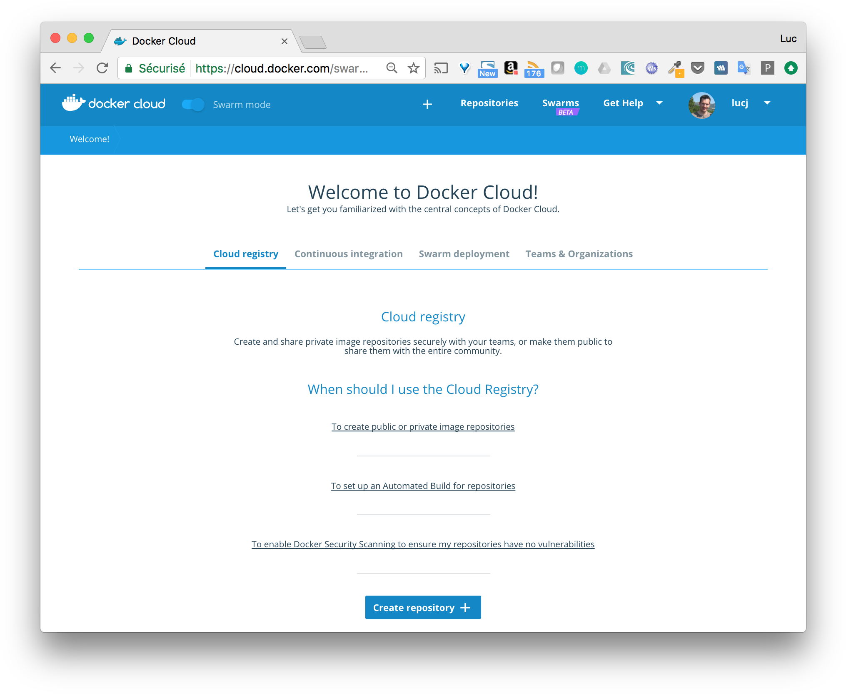Bookmark page with star icon
Screen dimensions: 846x694
pos(413,68)
